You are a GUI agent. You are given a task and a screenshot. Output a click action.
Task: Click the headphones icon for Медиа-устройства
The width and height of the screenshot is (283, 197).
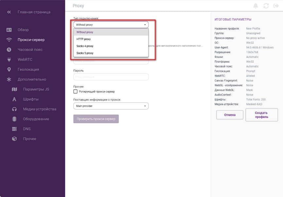[x=14, y=109]
